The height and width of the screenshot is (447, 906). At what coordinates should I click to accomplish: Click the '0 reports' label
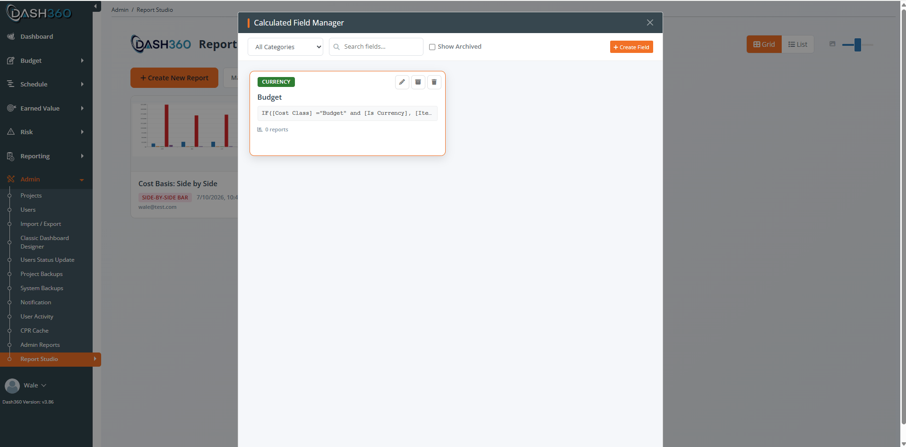pos(276,129)
